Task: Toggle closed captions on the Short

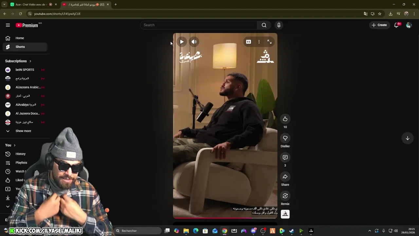Action: click(x=248, y=42)
